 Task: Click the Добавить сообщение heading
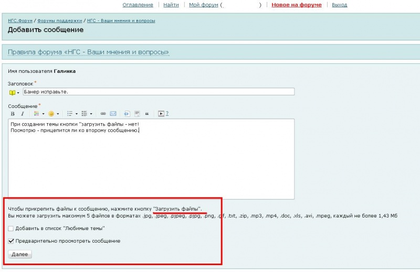[x=46, y=29]
